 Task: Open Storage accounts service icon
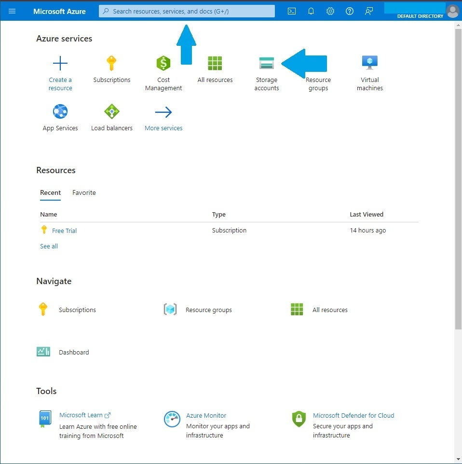(266, 63)
